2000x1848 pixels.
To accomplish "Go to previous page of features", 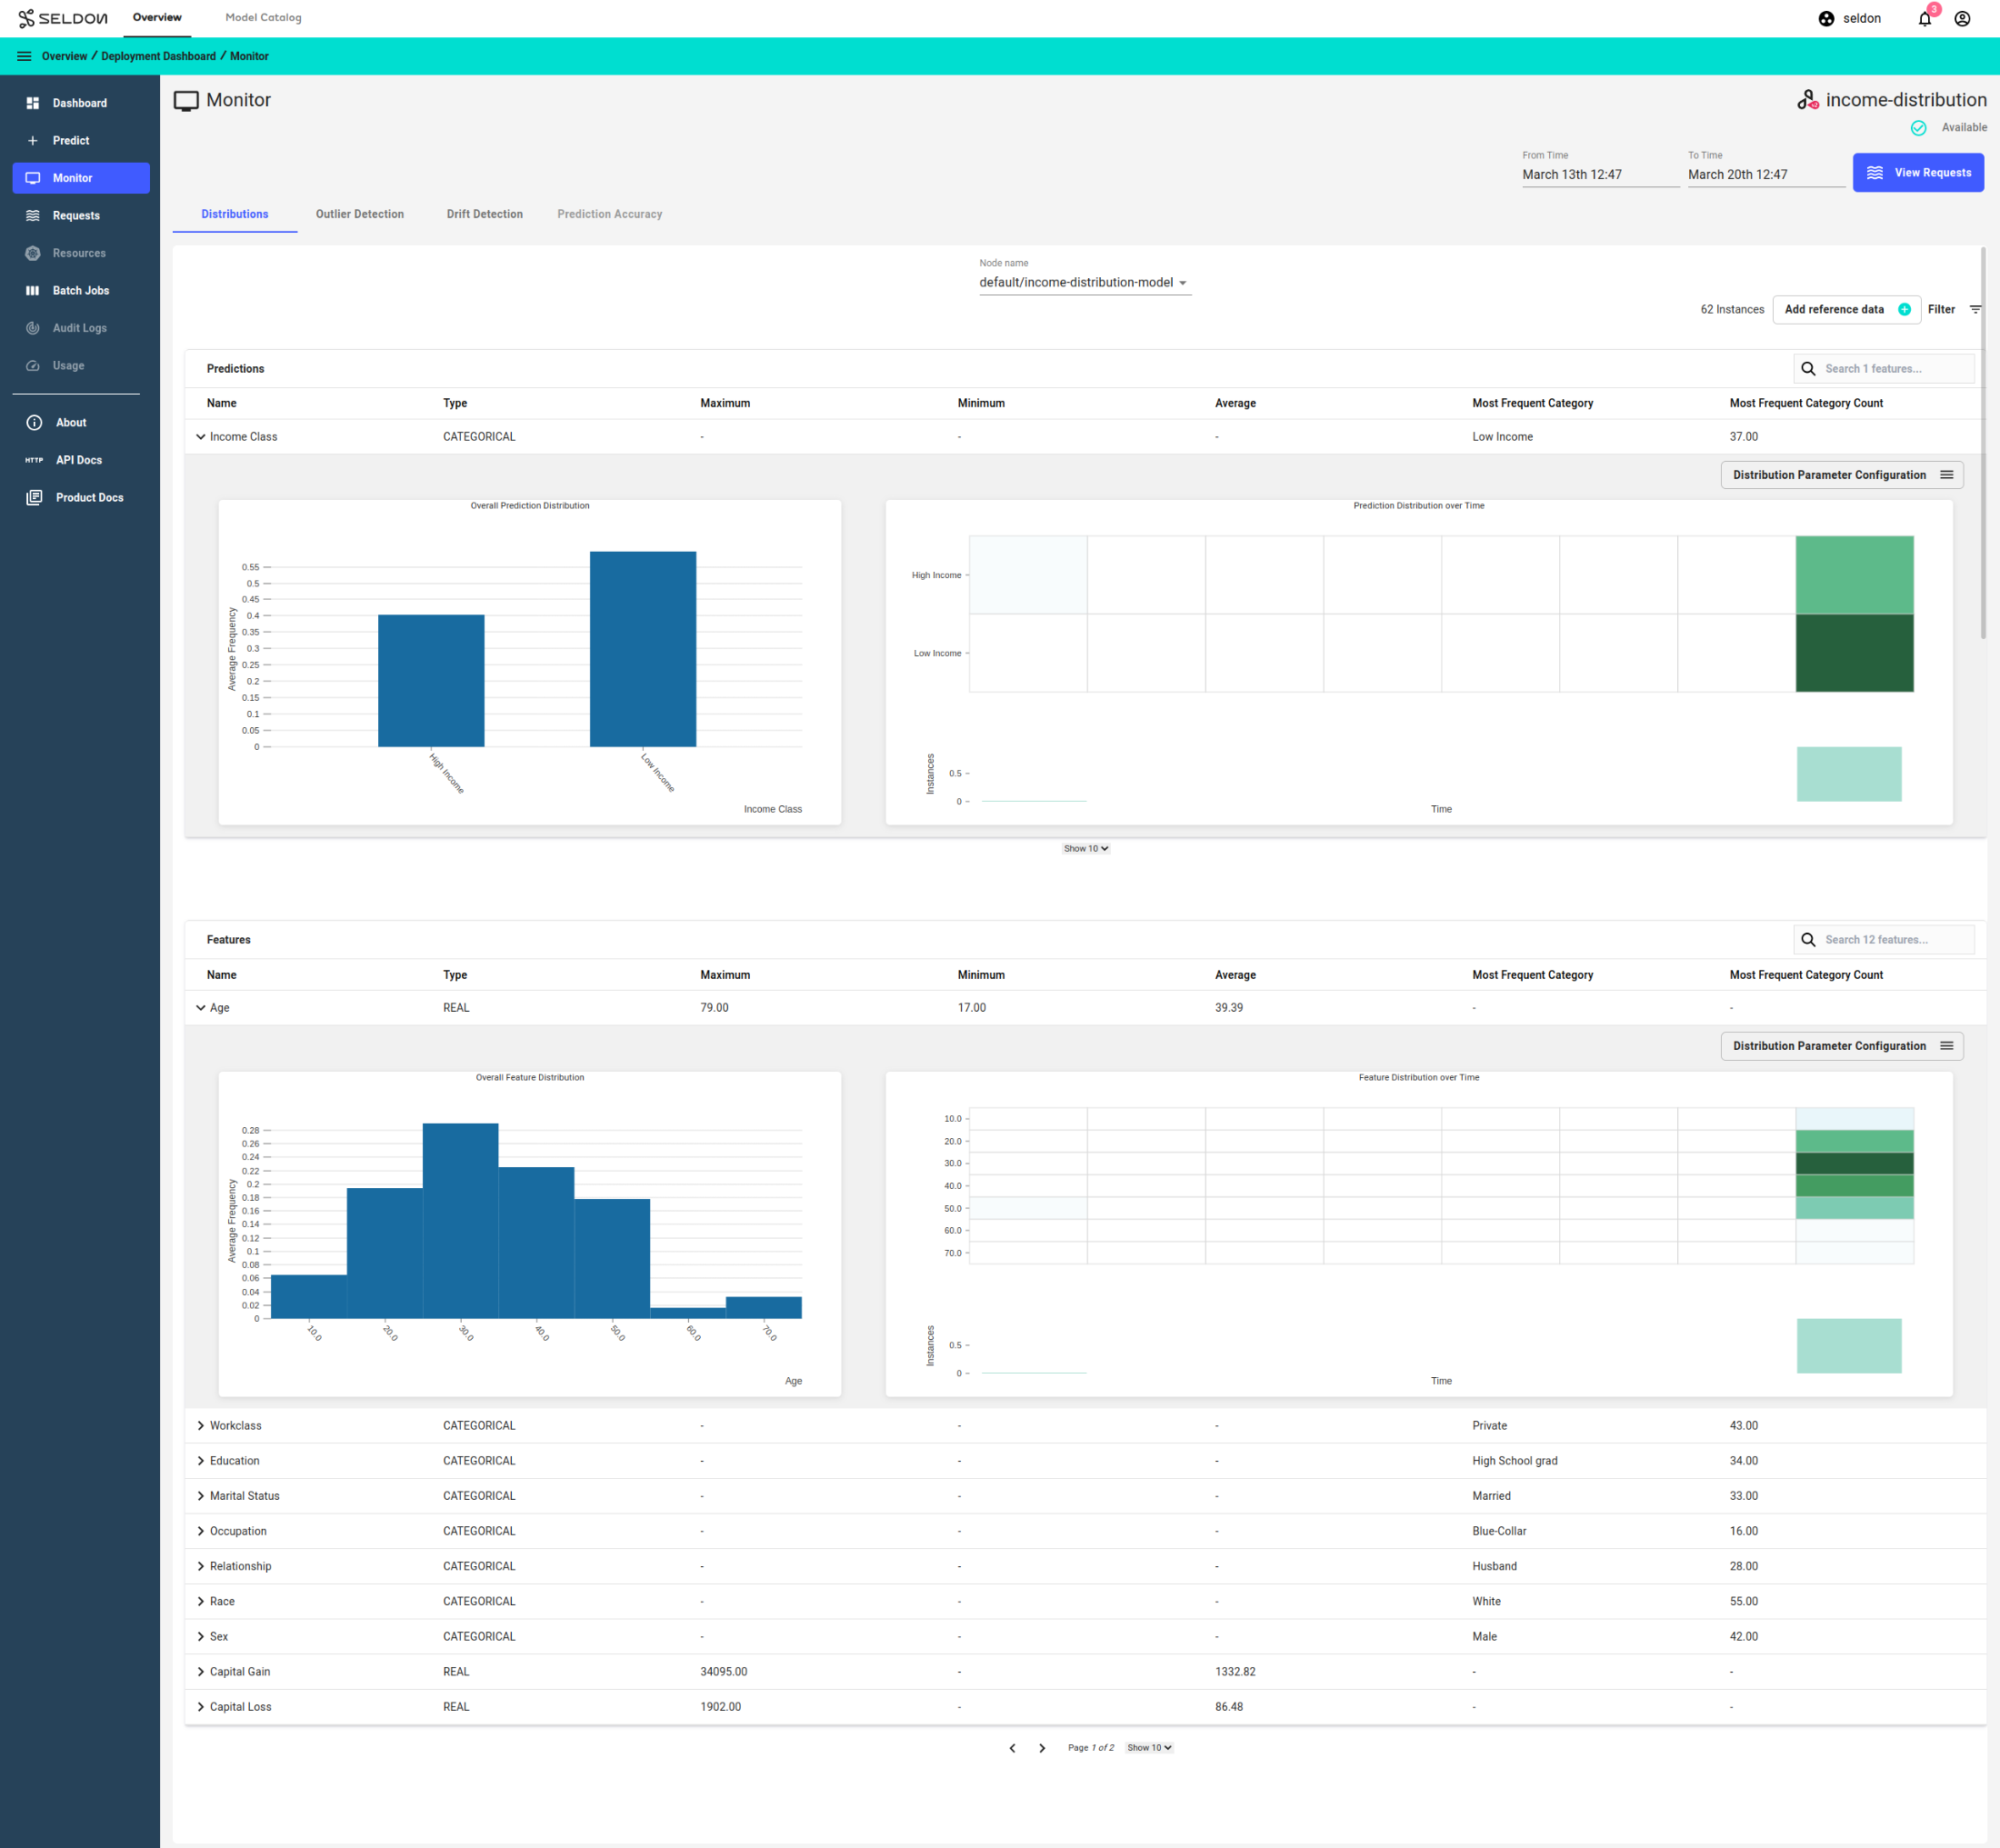I will tap(1012, 1748).
